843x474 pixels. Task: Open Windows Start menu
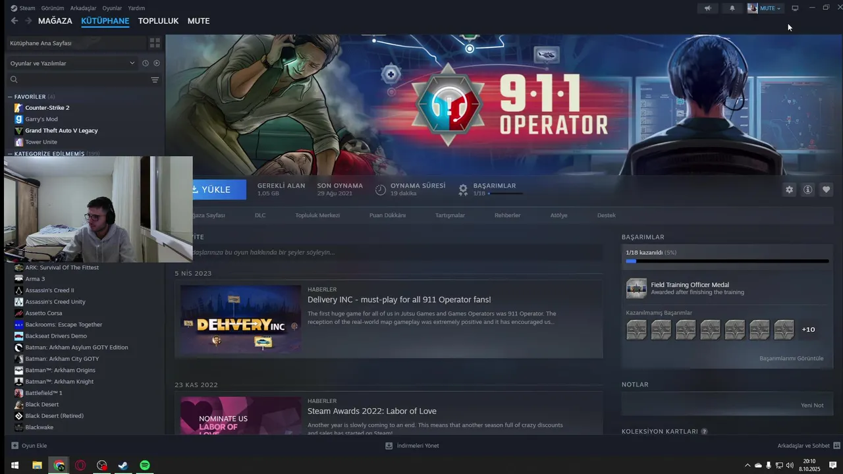[14, 465]
